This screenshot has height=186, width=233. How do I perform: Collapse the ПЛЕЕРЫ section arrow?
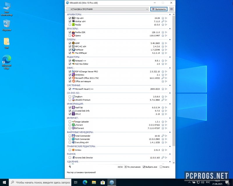point(170,40)
